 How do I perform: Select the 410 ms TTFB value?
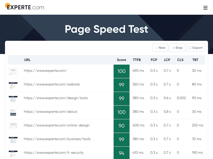pos(138,153)
